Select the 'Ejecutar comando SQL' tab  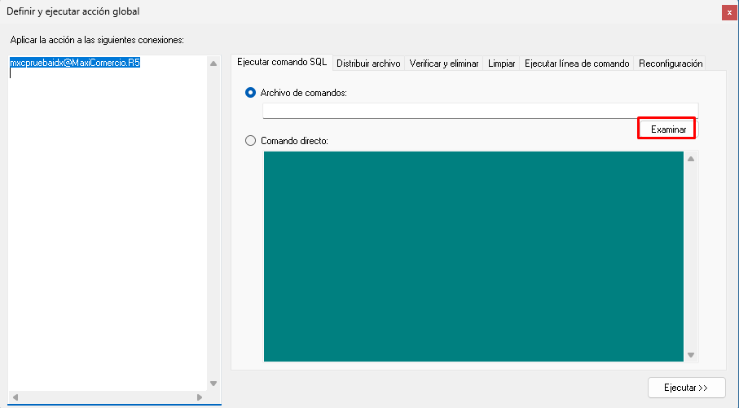[x=281, y=63]
